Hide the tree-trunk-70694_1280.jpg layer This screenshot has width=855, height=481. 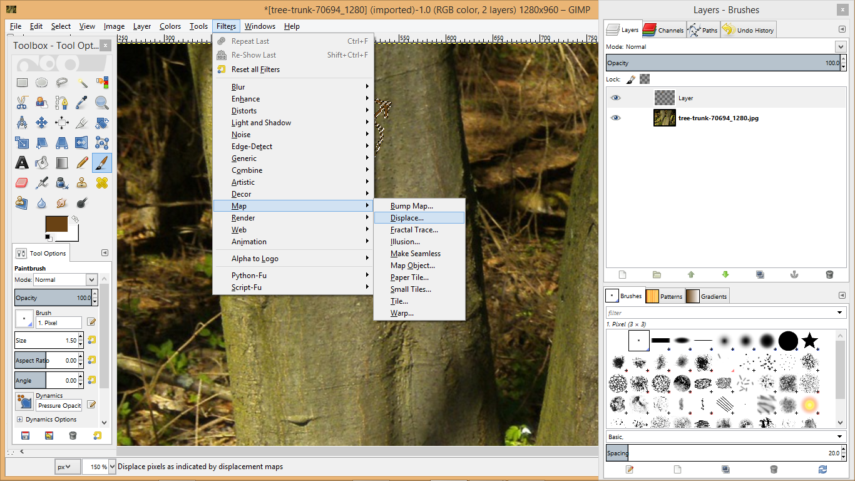tap(615, 118)
